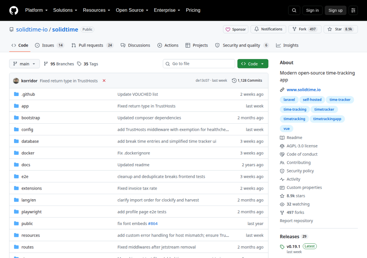Switch to the Issues tab
The image size is (367, 258).
[x=49, y=45]
